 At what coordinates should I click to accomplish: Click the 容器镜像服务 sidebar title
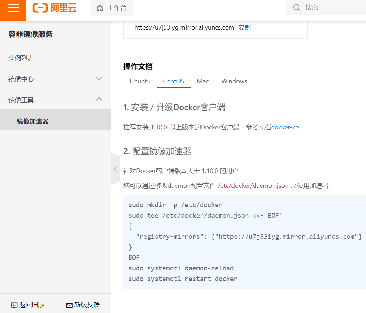[30, 34]
